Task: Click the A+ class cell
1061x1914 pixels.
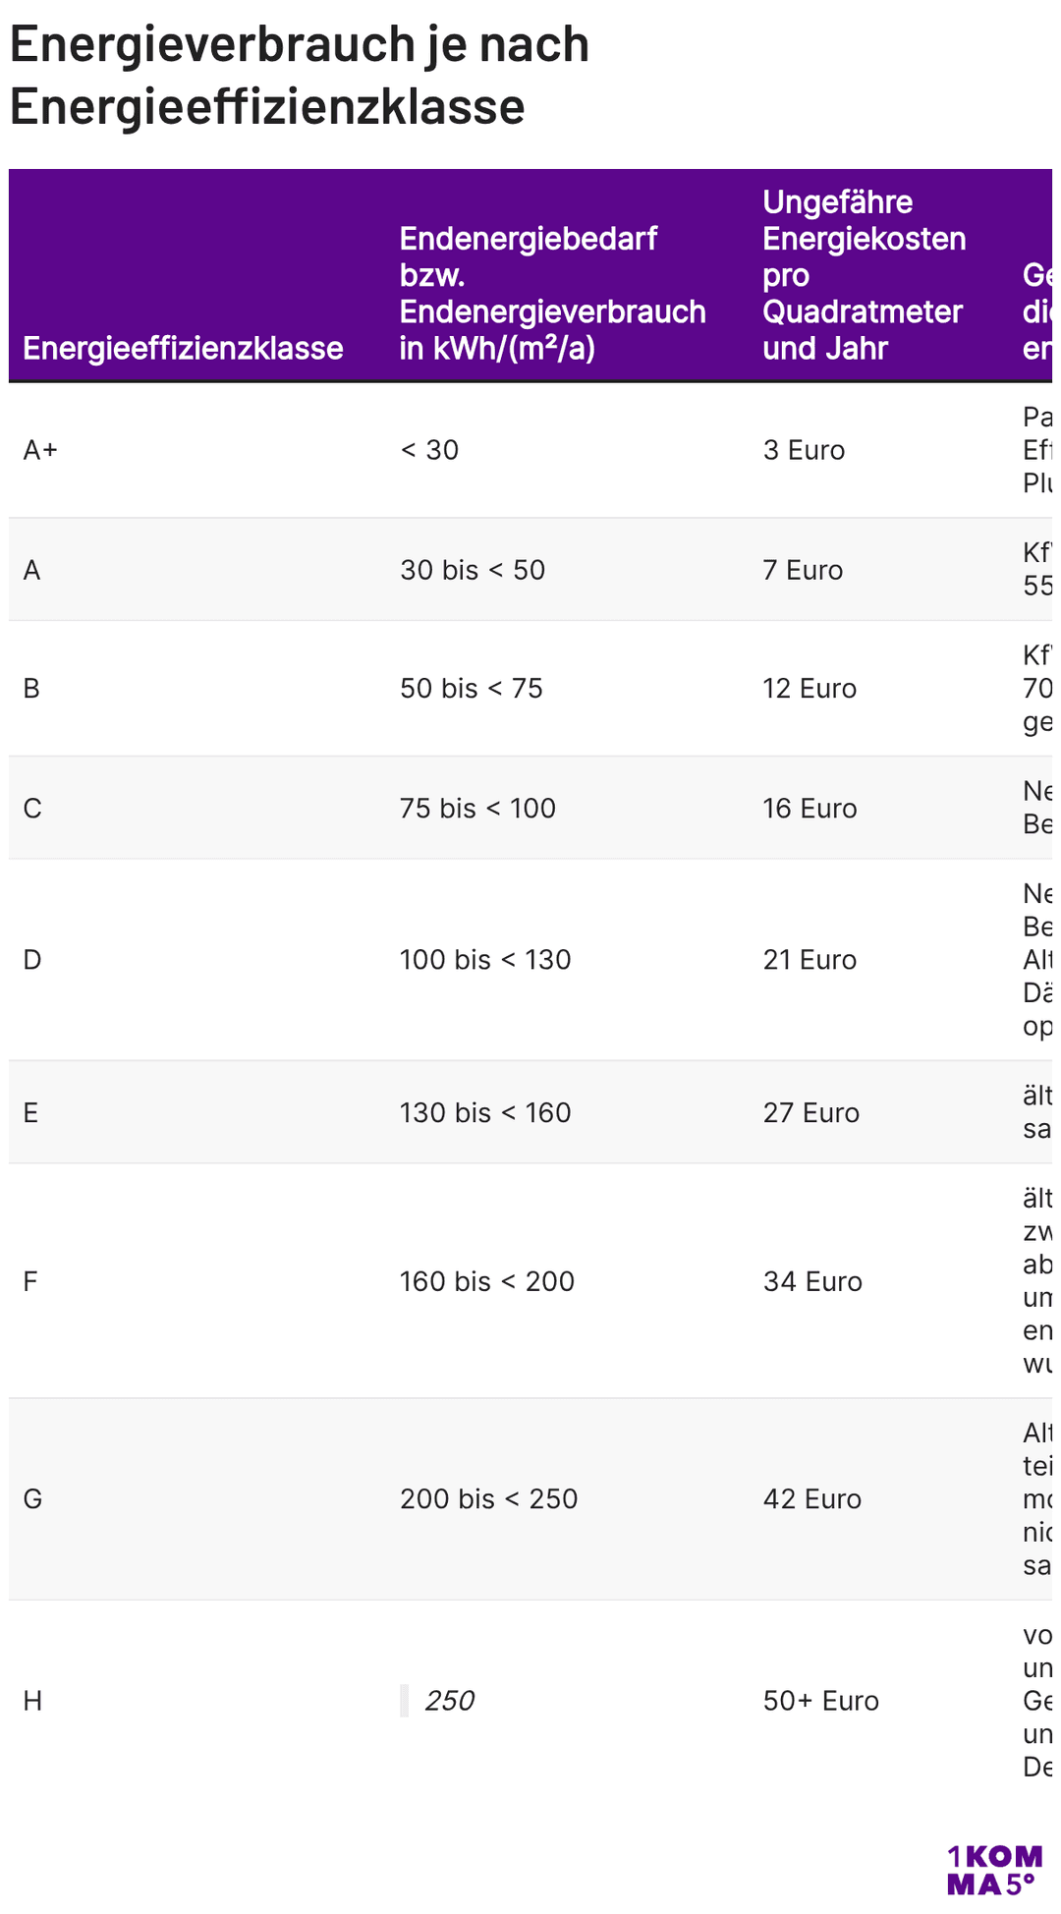Action: [40, 450]
